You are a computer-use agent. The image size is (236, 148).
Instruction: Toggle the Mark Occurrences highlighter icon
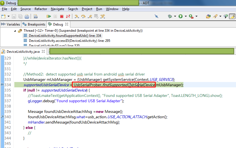232,16
